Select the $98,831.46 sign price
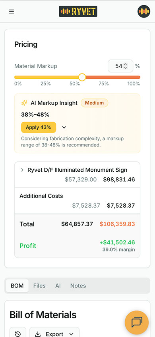This screenshot has width=155, height=337. coord(119,179)
